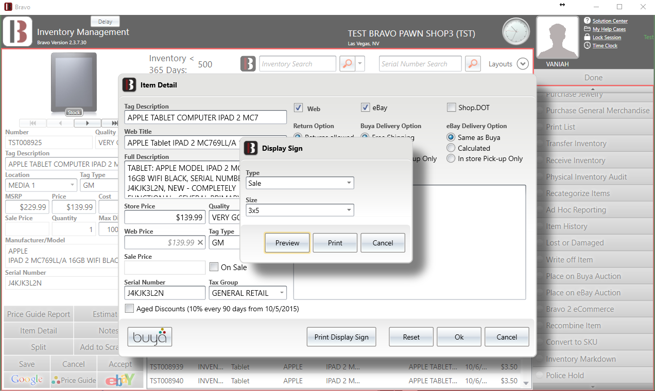Click the Store Price field
The height and width of the screenshot is (391, 655).
pos(165,217)
